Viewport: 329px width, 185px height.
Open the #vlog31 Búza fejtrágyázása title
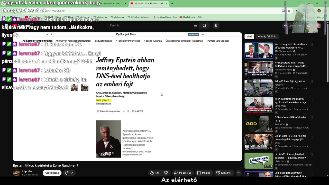290,81
